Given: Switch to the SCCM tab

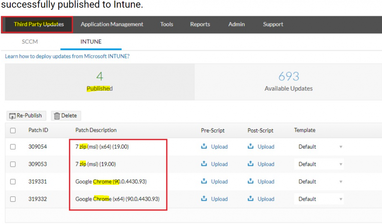Looking at the screenshot, I should (30, 41).
